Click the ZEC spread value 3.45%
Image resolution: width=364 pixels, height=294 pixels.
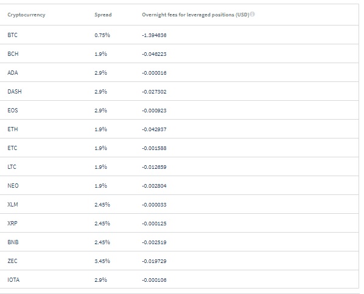pos(102,261)
